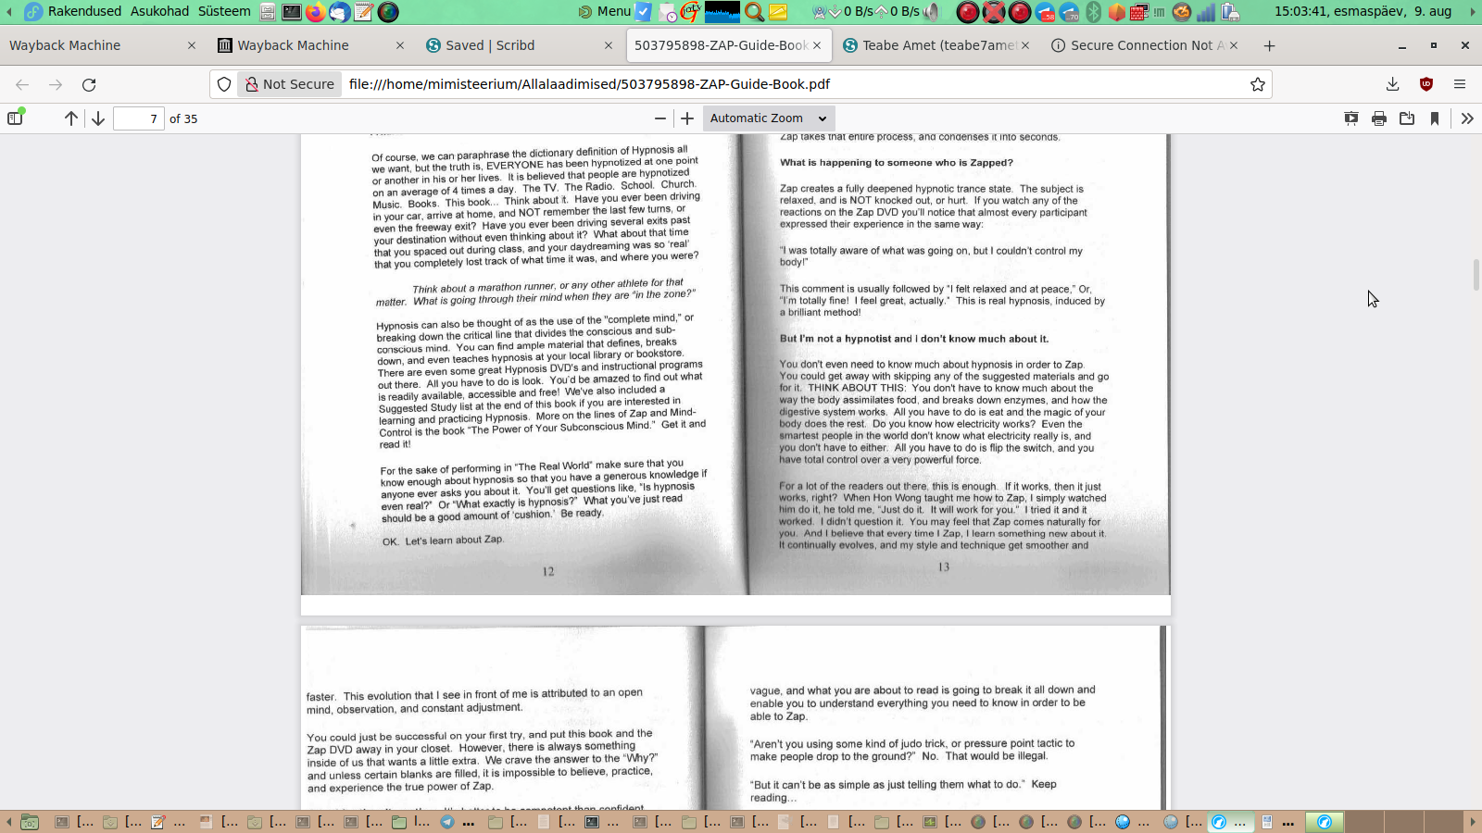
Task: Open the uBlock Origin extension
Action: [x=1426, y=84]
